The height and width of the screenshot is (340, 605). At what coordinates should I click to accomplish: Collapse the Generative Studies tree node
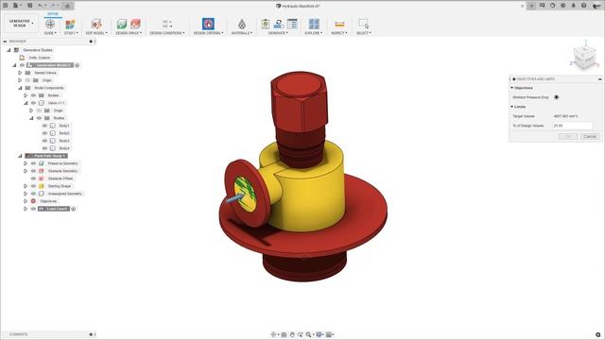[9, 50]
